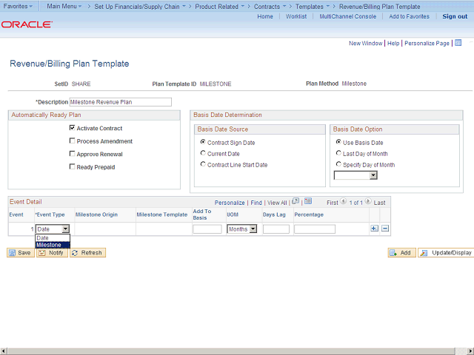This screenshot has height=355, width=474.
Task: Click Milestone Origin column header
Action: point(96,214)
